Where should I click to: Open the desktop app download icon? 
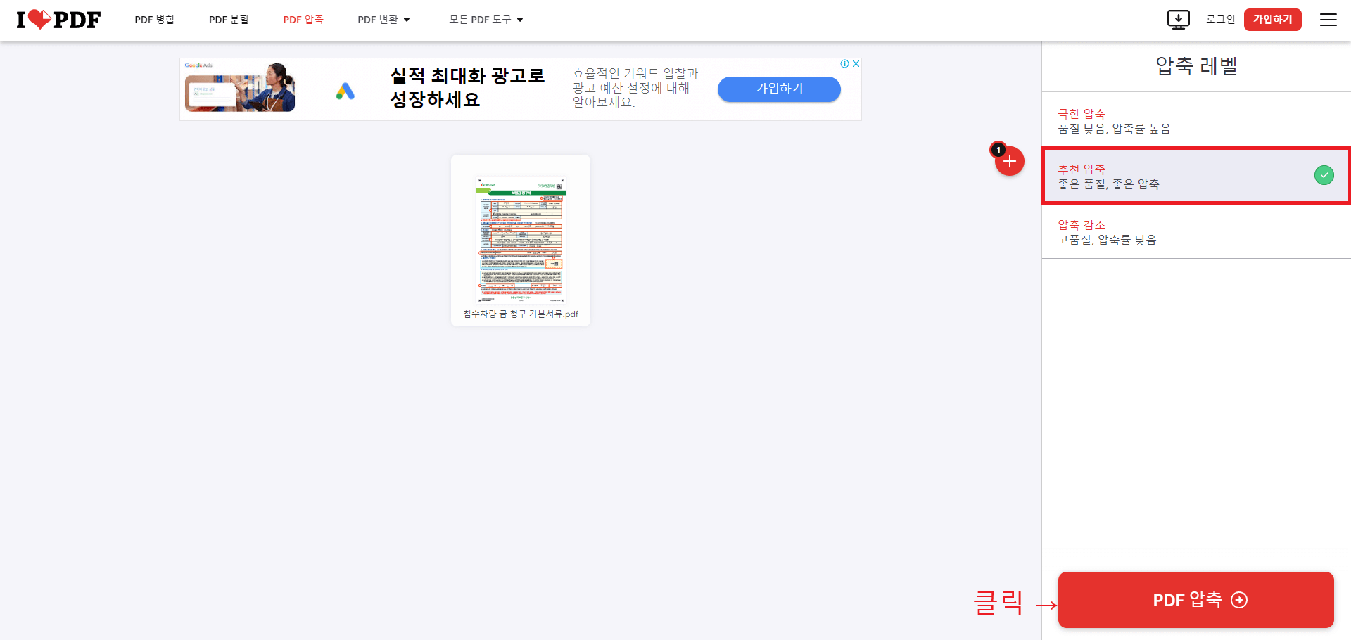click(x=1178, y=20)
